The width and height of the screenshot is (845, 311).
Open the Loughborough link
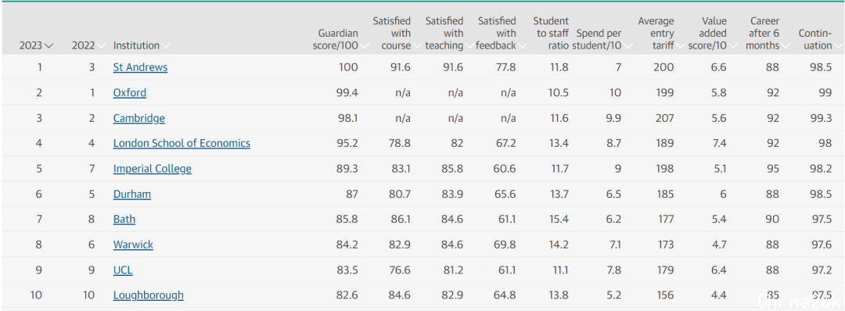click(148, 295)
